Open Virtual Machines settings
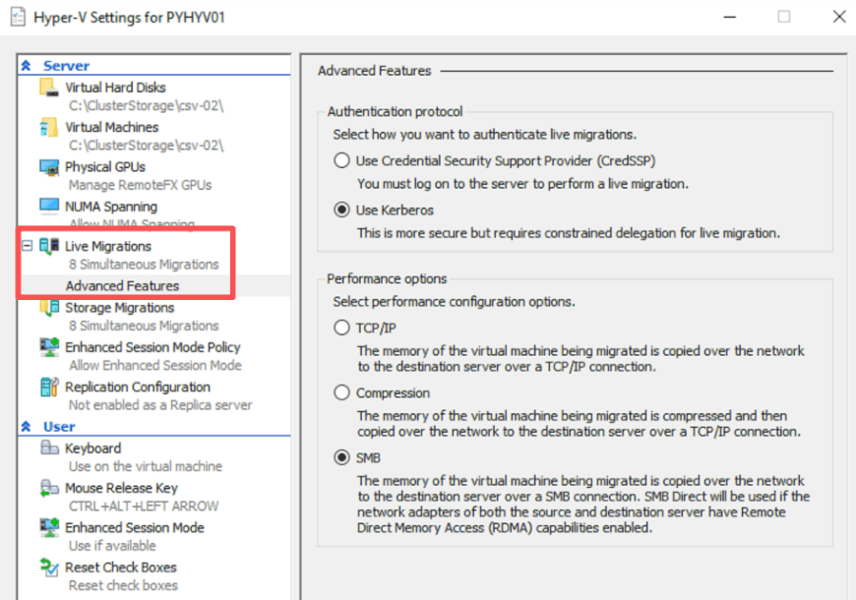Viewport: 856px width, 600px height. click(x=112, y=127)
